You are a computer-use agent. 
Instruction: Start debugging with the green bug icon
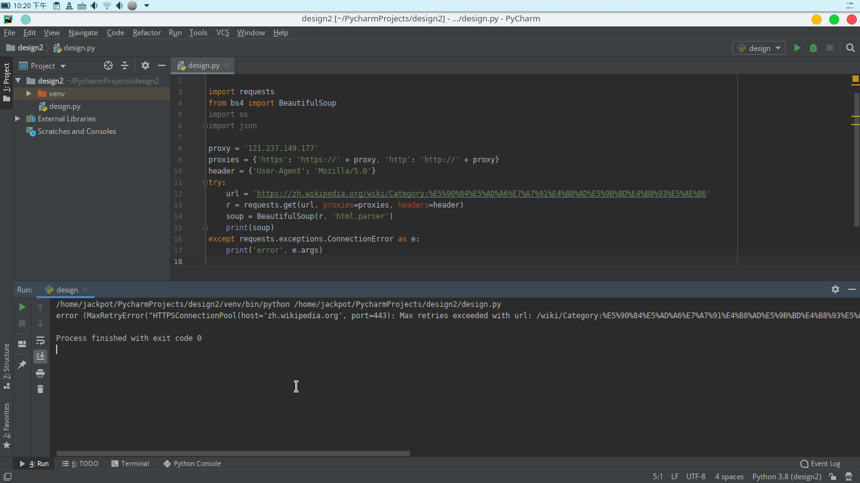[813, 48]
